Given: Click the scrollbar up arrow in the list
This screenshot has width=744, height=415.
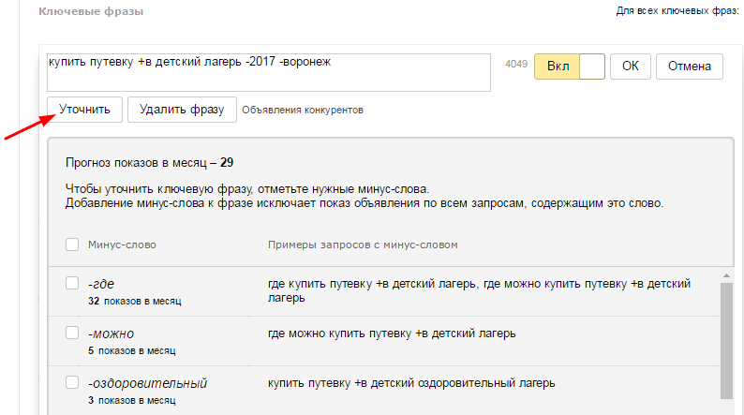Looking at the screenshot, I should tap(725, 274).
